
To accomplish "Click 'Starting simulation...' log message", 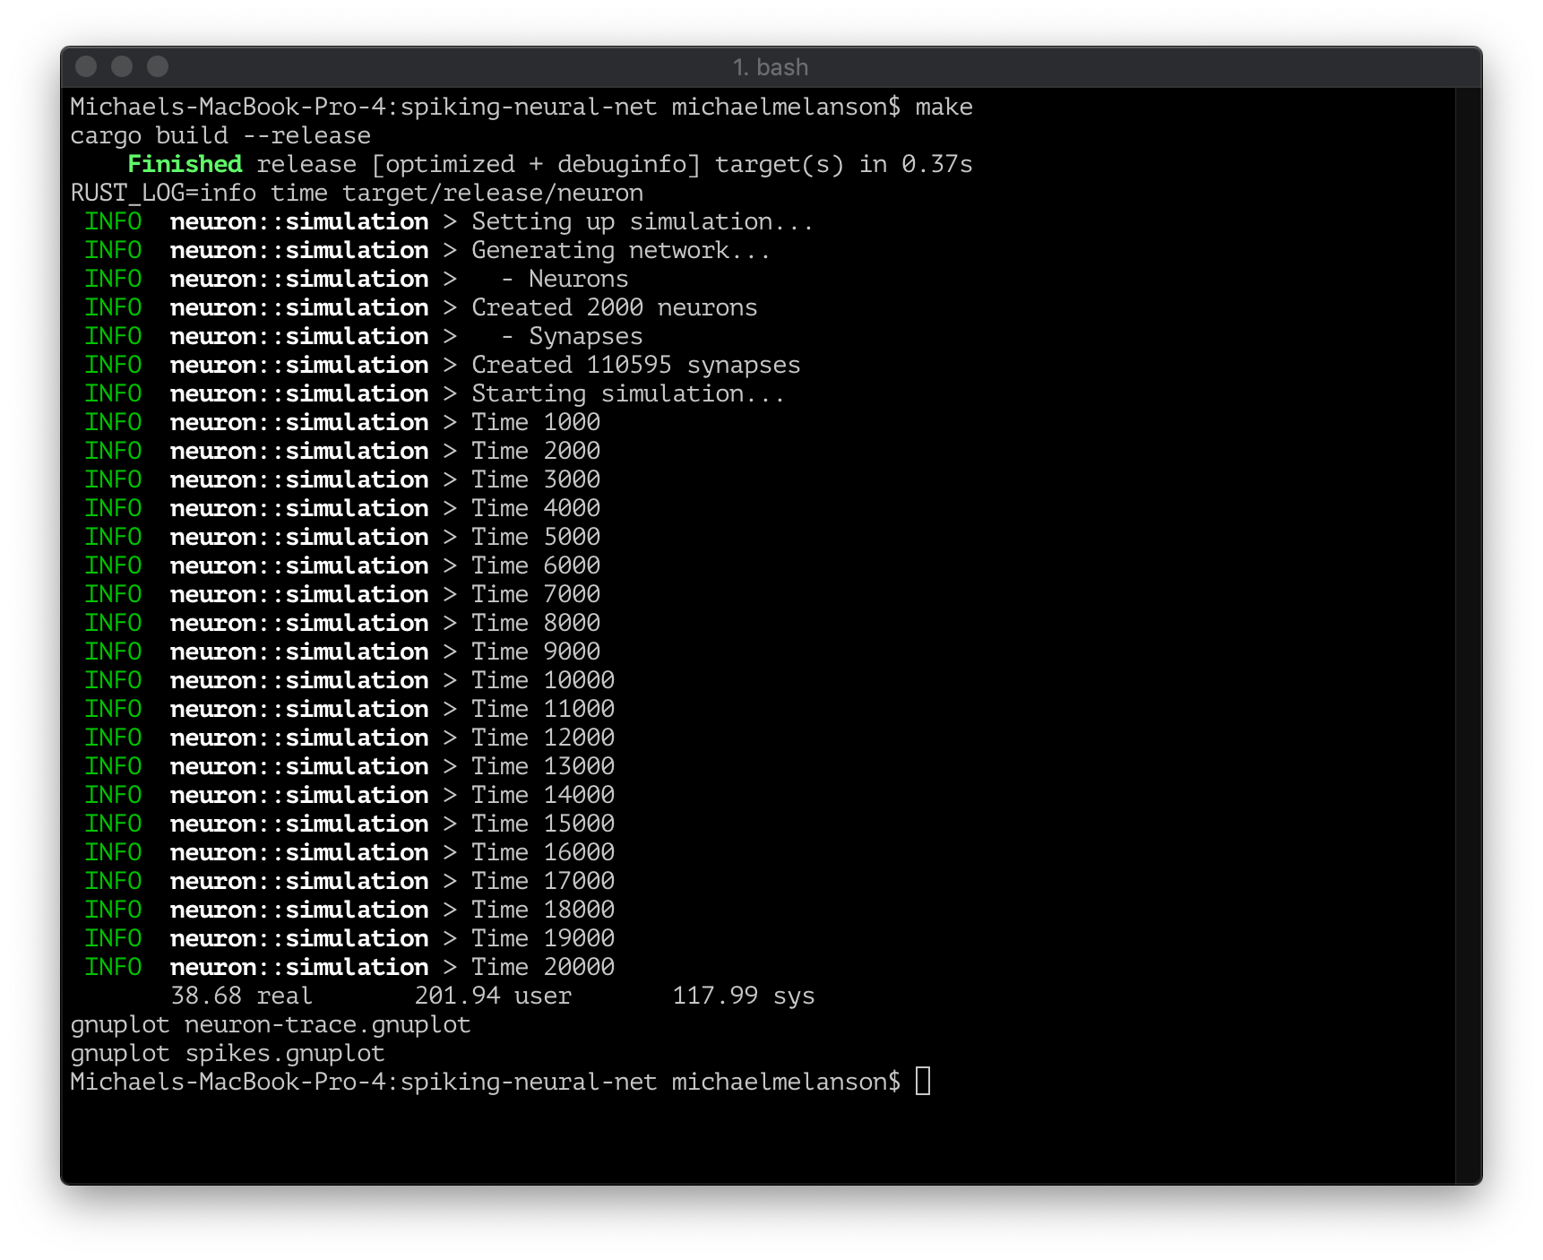I will coord(628,393).
